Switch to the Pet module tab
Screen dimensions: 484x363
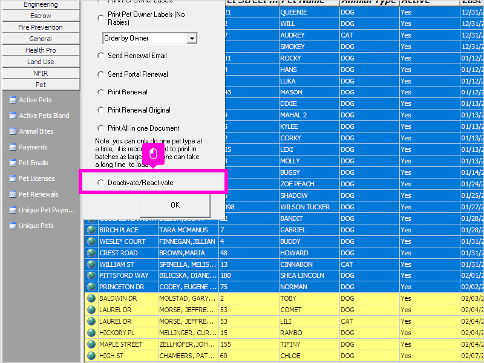pos(41,85)
